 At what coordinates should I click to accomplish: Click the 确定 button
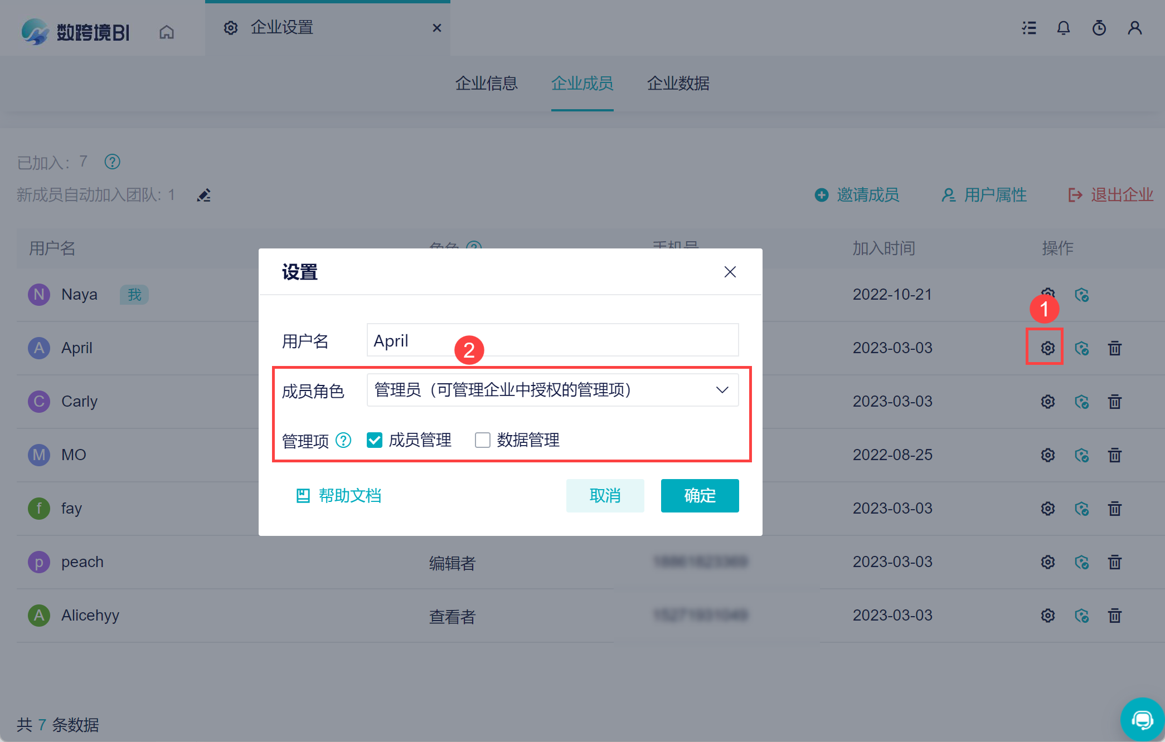[x=700, y=495]
